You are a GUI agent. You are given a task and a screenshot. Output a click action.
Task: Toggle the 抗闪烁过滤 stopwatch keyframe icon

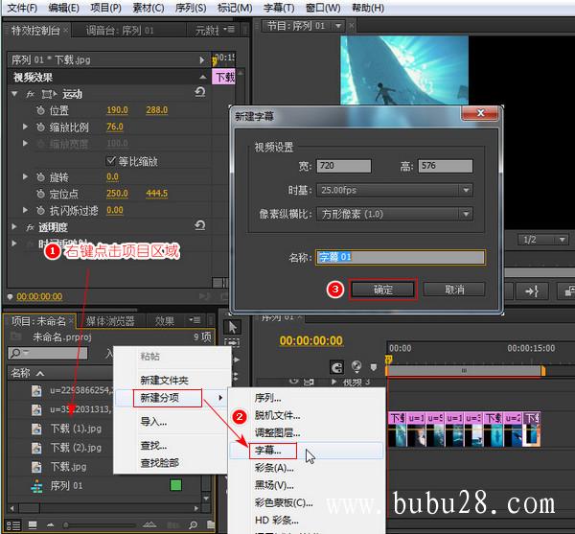[x=40, y=210]
